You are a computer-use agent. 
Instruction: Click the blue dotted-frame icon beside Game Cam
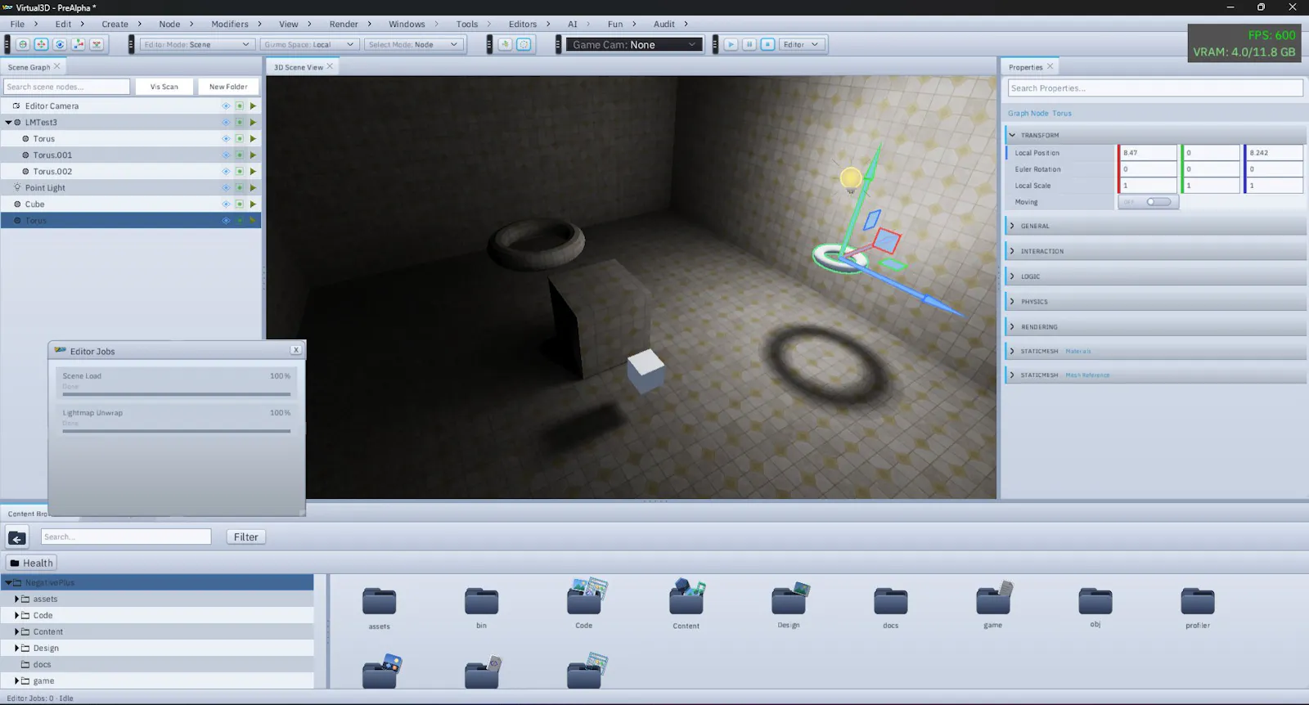point(524,44)
